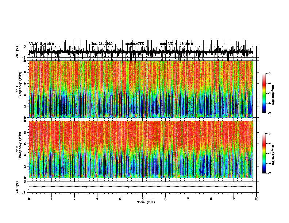Click the 2 kHz tick on ch.2 axis
Viewport: 289px width, 223px height.
click(x=26, y=167)
